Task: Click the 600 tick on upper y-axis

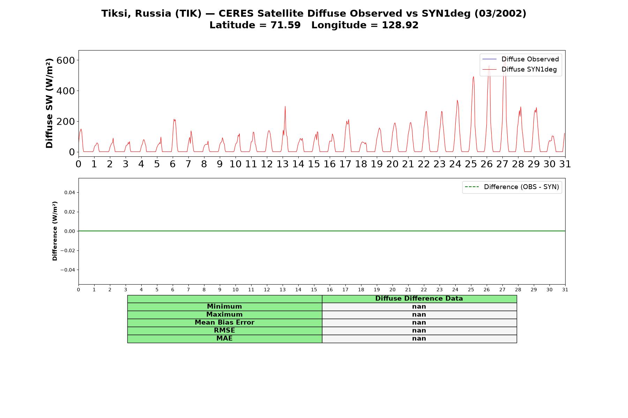Action: tap(65, 60)
